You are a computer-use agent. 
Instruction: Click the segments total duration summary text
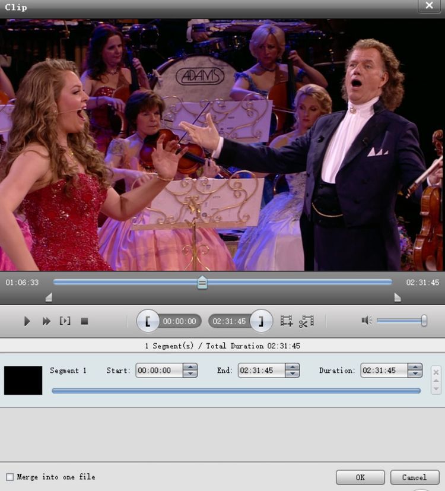point(223,346)
